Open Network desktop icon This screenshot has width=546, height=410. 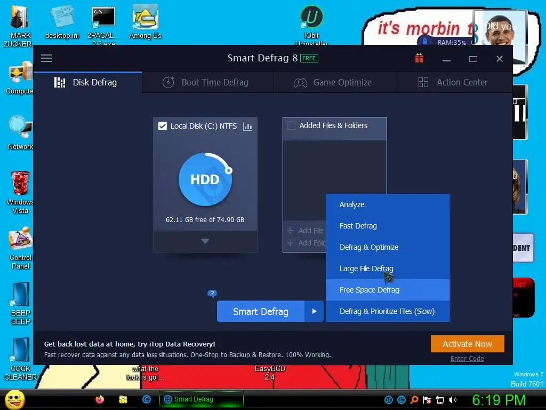20,132
